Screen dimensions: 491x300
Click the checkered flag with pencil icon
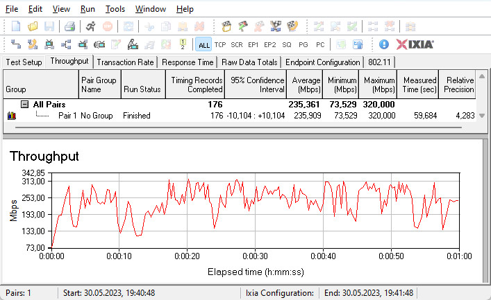(242, 26)
